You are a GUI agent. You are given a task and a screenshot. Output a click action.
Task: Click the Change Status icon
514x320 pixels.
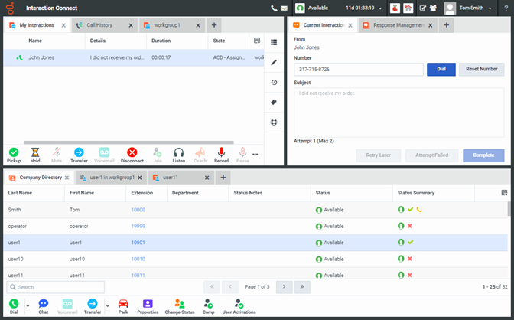[x=179, y=304]
